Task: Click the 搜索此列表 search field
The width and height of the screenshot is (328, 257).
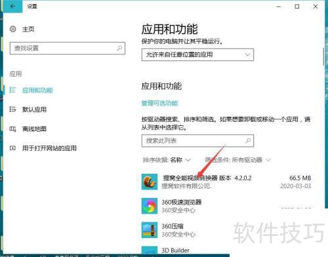Action: point(197,141)
